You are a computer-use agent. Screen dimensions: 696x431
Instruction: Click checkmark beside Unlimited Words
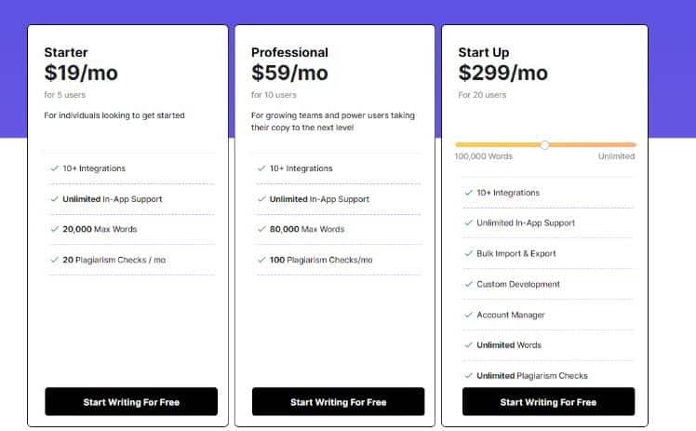(x=468, y=344)
